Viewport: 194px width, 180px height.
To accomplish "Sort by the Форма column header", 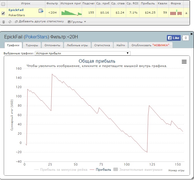I will pyautogui.click(x=176, y=3).
